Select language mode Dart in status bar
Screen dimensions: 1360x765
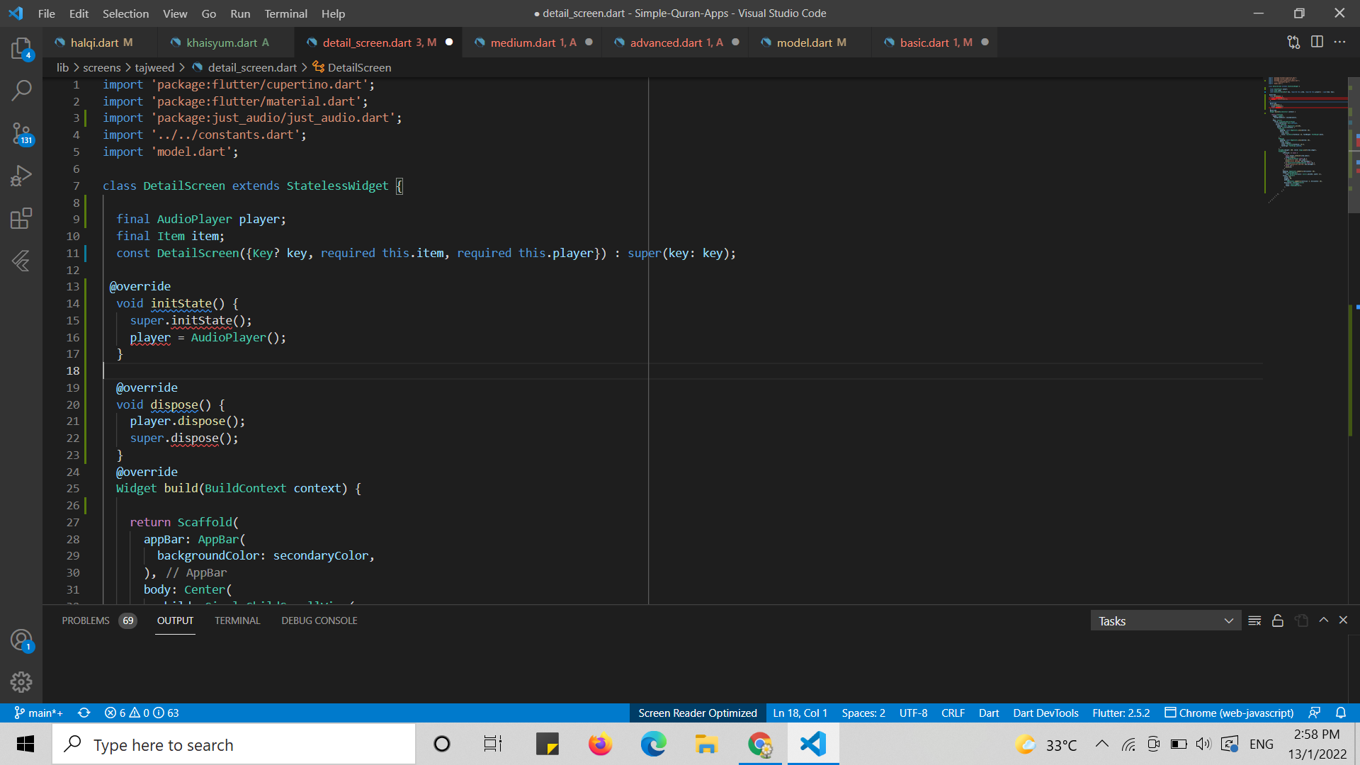click(988, 713)
